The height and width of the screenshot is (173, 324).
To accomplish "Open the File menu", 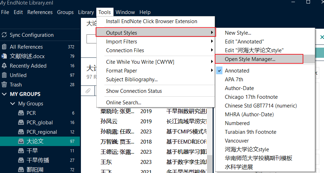I will click(x=5, y=12).
